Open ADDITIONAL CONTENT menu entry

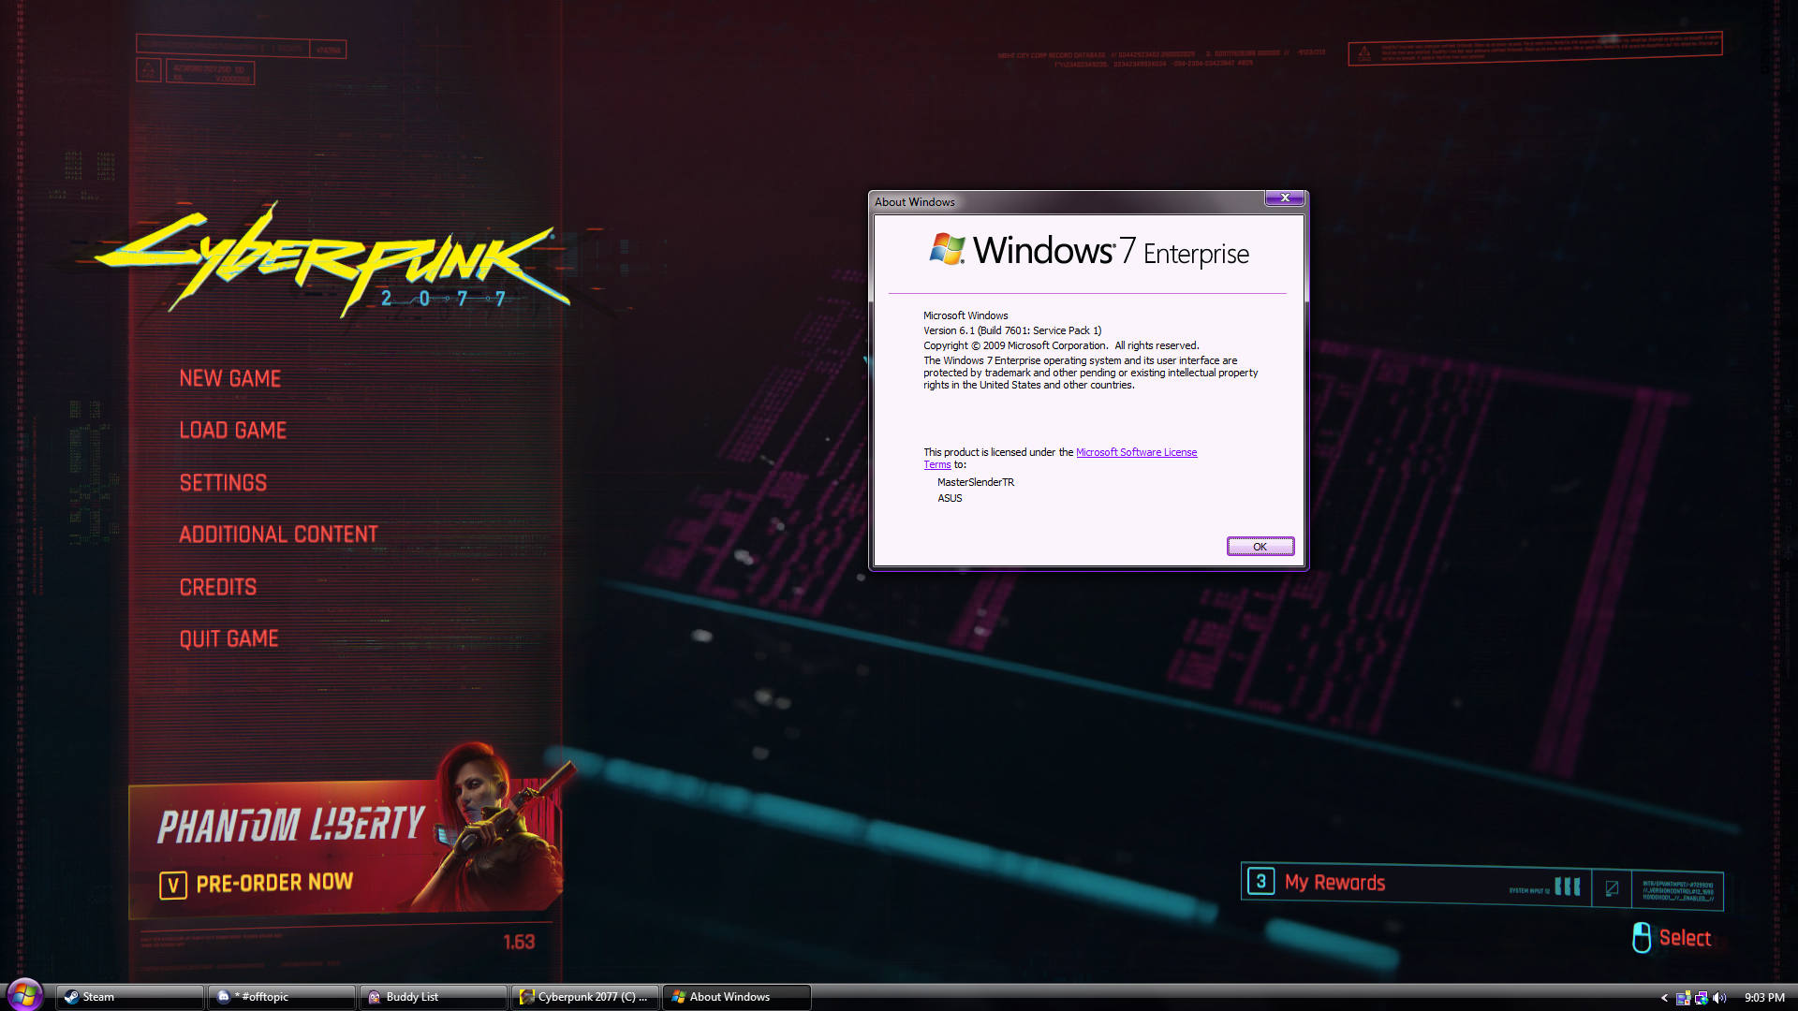tap(278, 535)
